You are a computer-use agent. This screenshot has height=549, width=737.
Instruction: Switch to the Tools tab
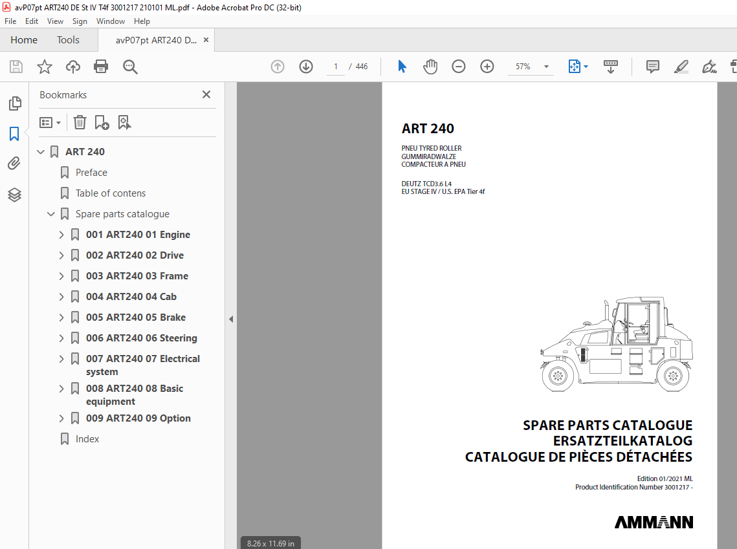68,40
